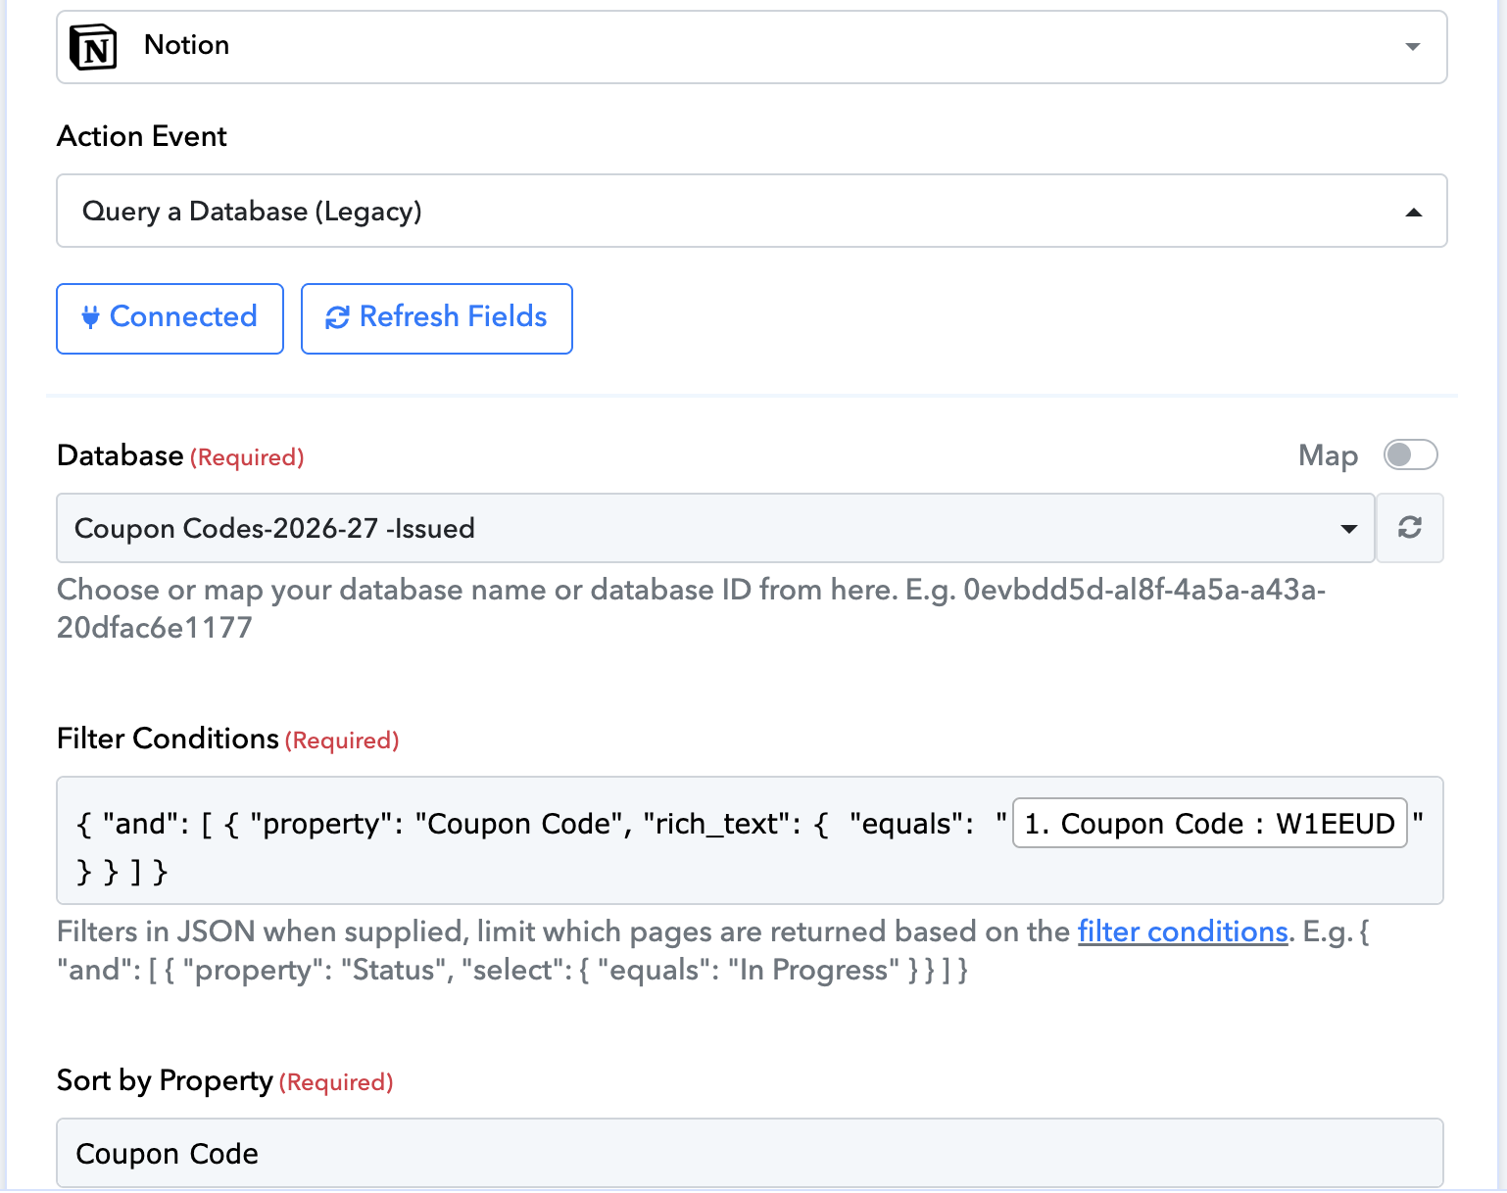Click the refresh icon beside the database selector
The image size is (1507, 1193).
click(1409, 528)
